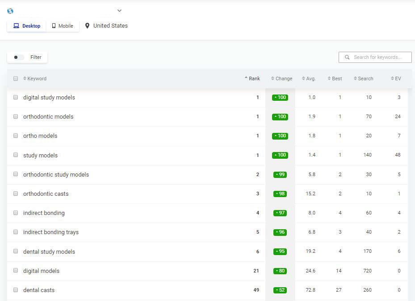Click the sort arrows icon beside Search
Viewport: 415px width, 301px height.
(355, 78)
